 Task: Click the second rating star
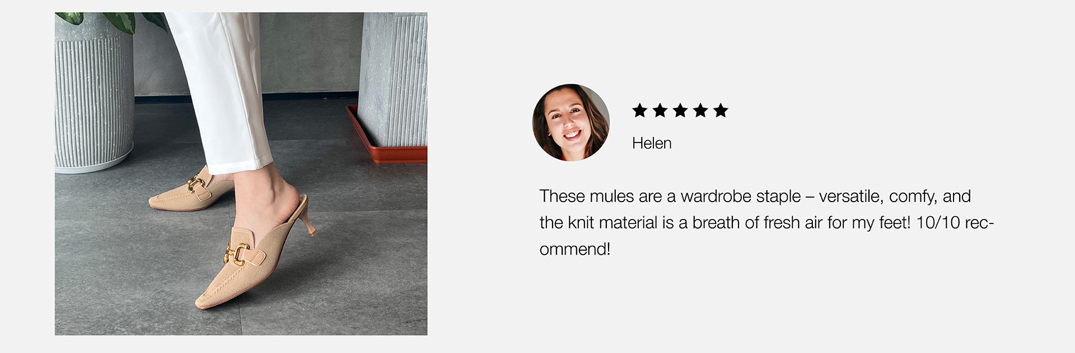click(x=660, y=111)
